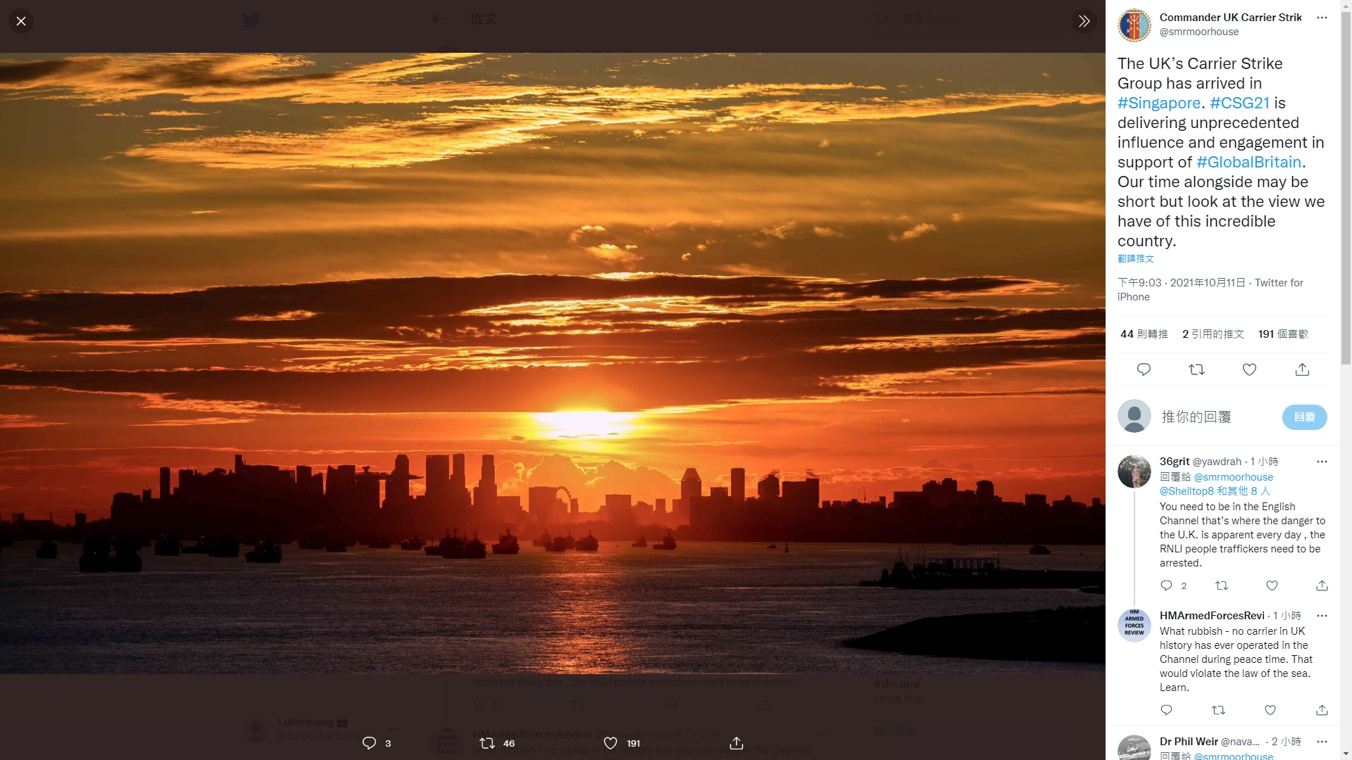This screenshot has height=760, width=1352.
Task: Close the photo viewer with X
Action: tap(21, 21)
